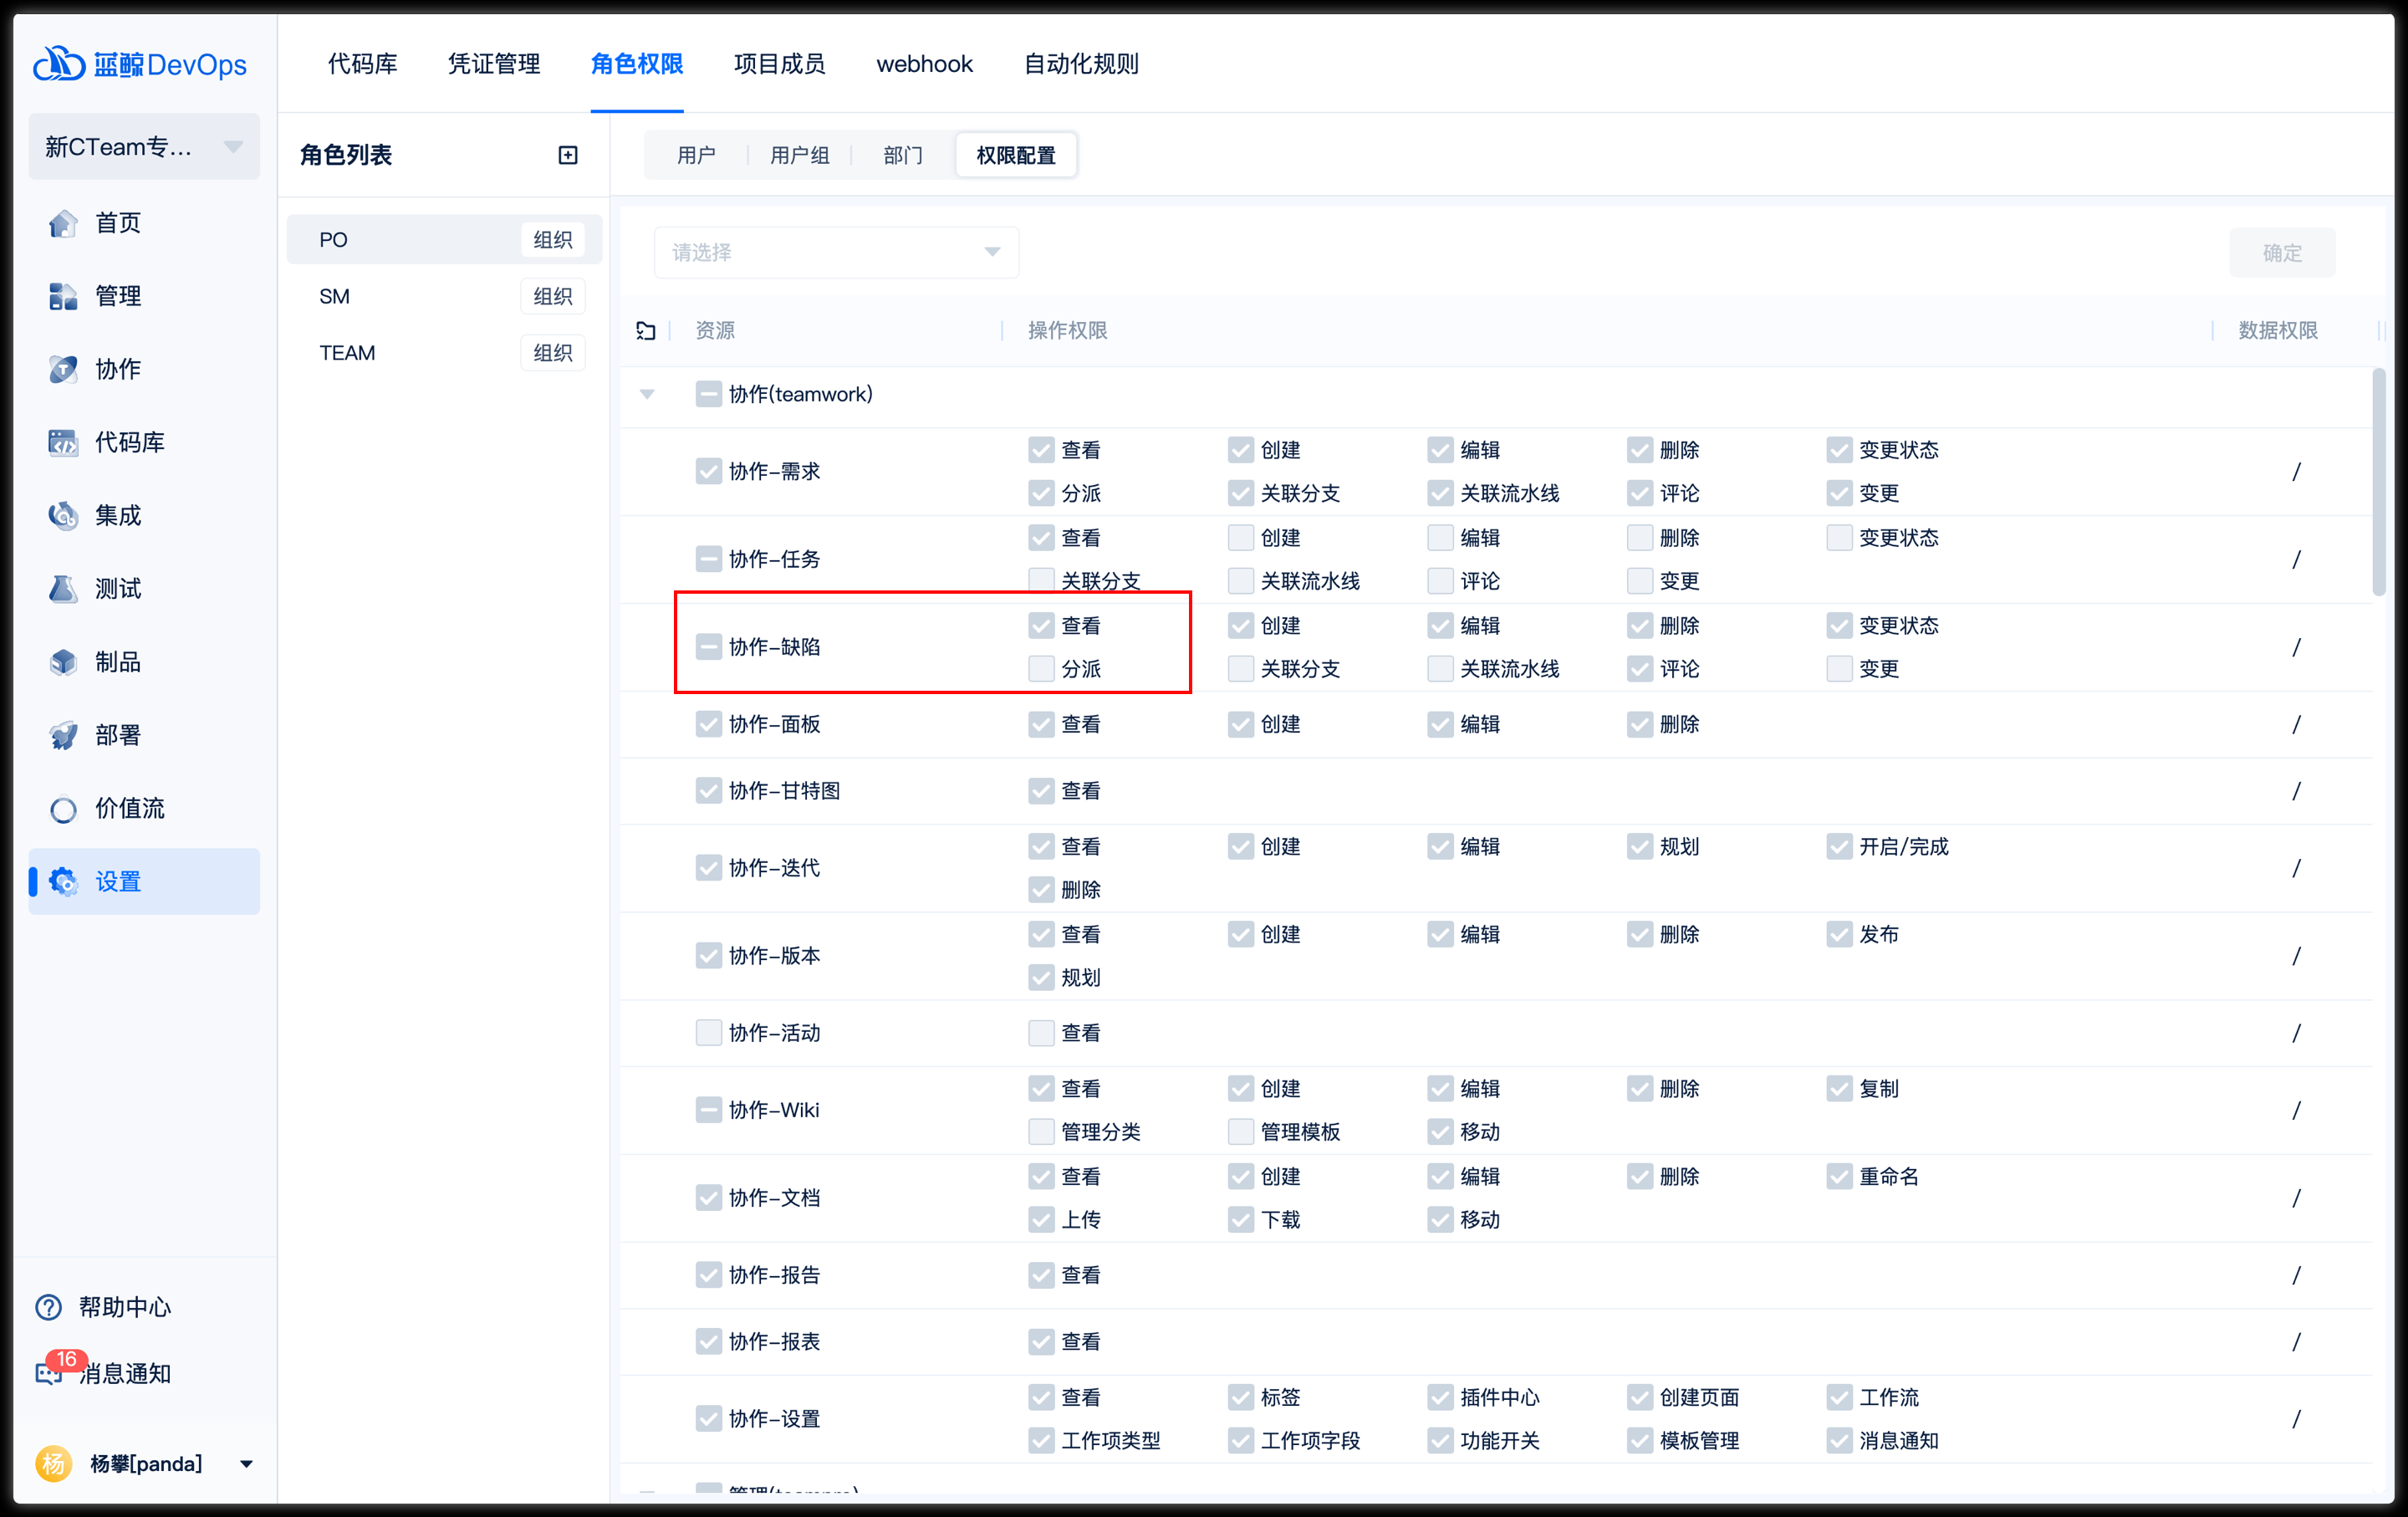Toggle the 协作-活动 resource checkbox

tap(708, 1033)
